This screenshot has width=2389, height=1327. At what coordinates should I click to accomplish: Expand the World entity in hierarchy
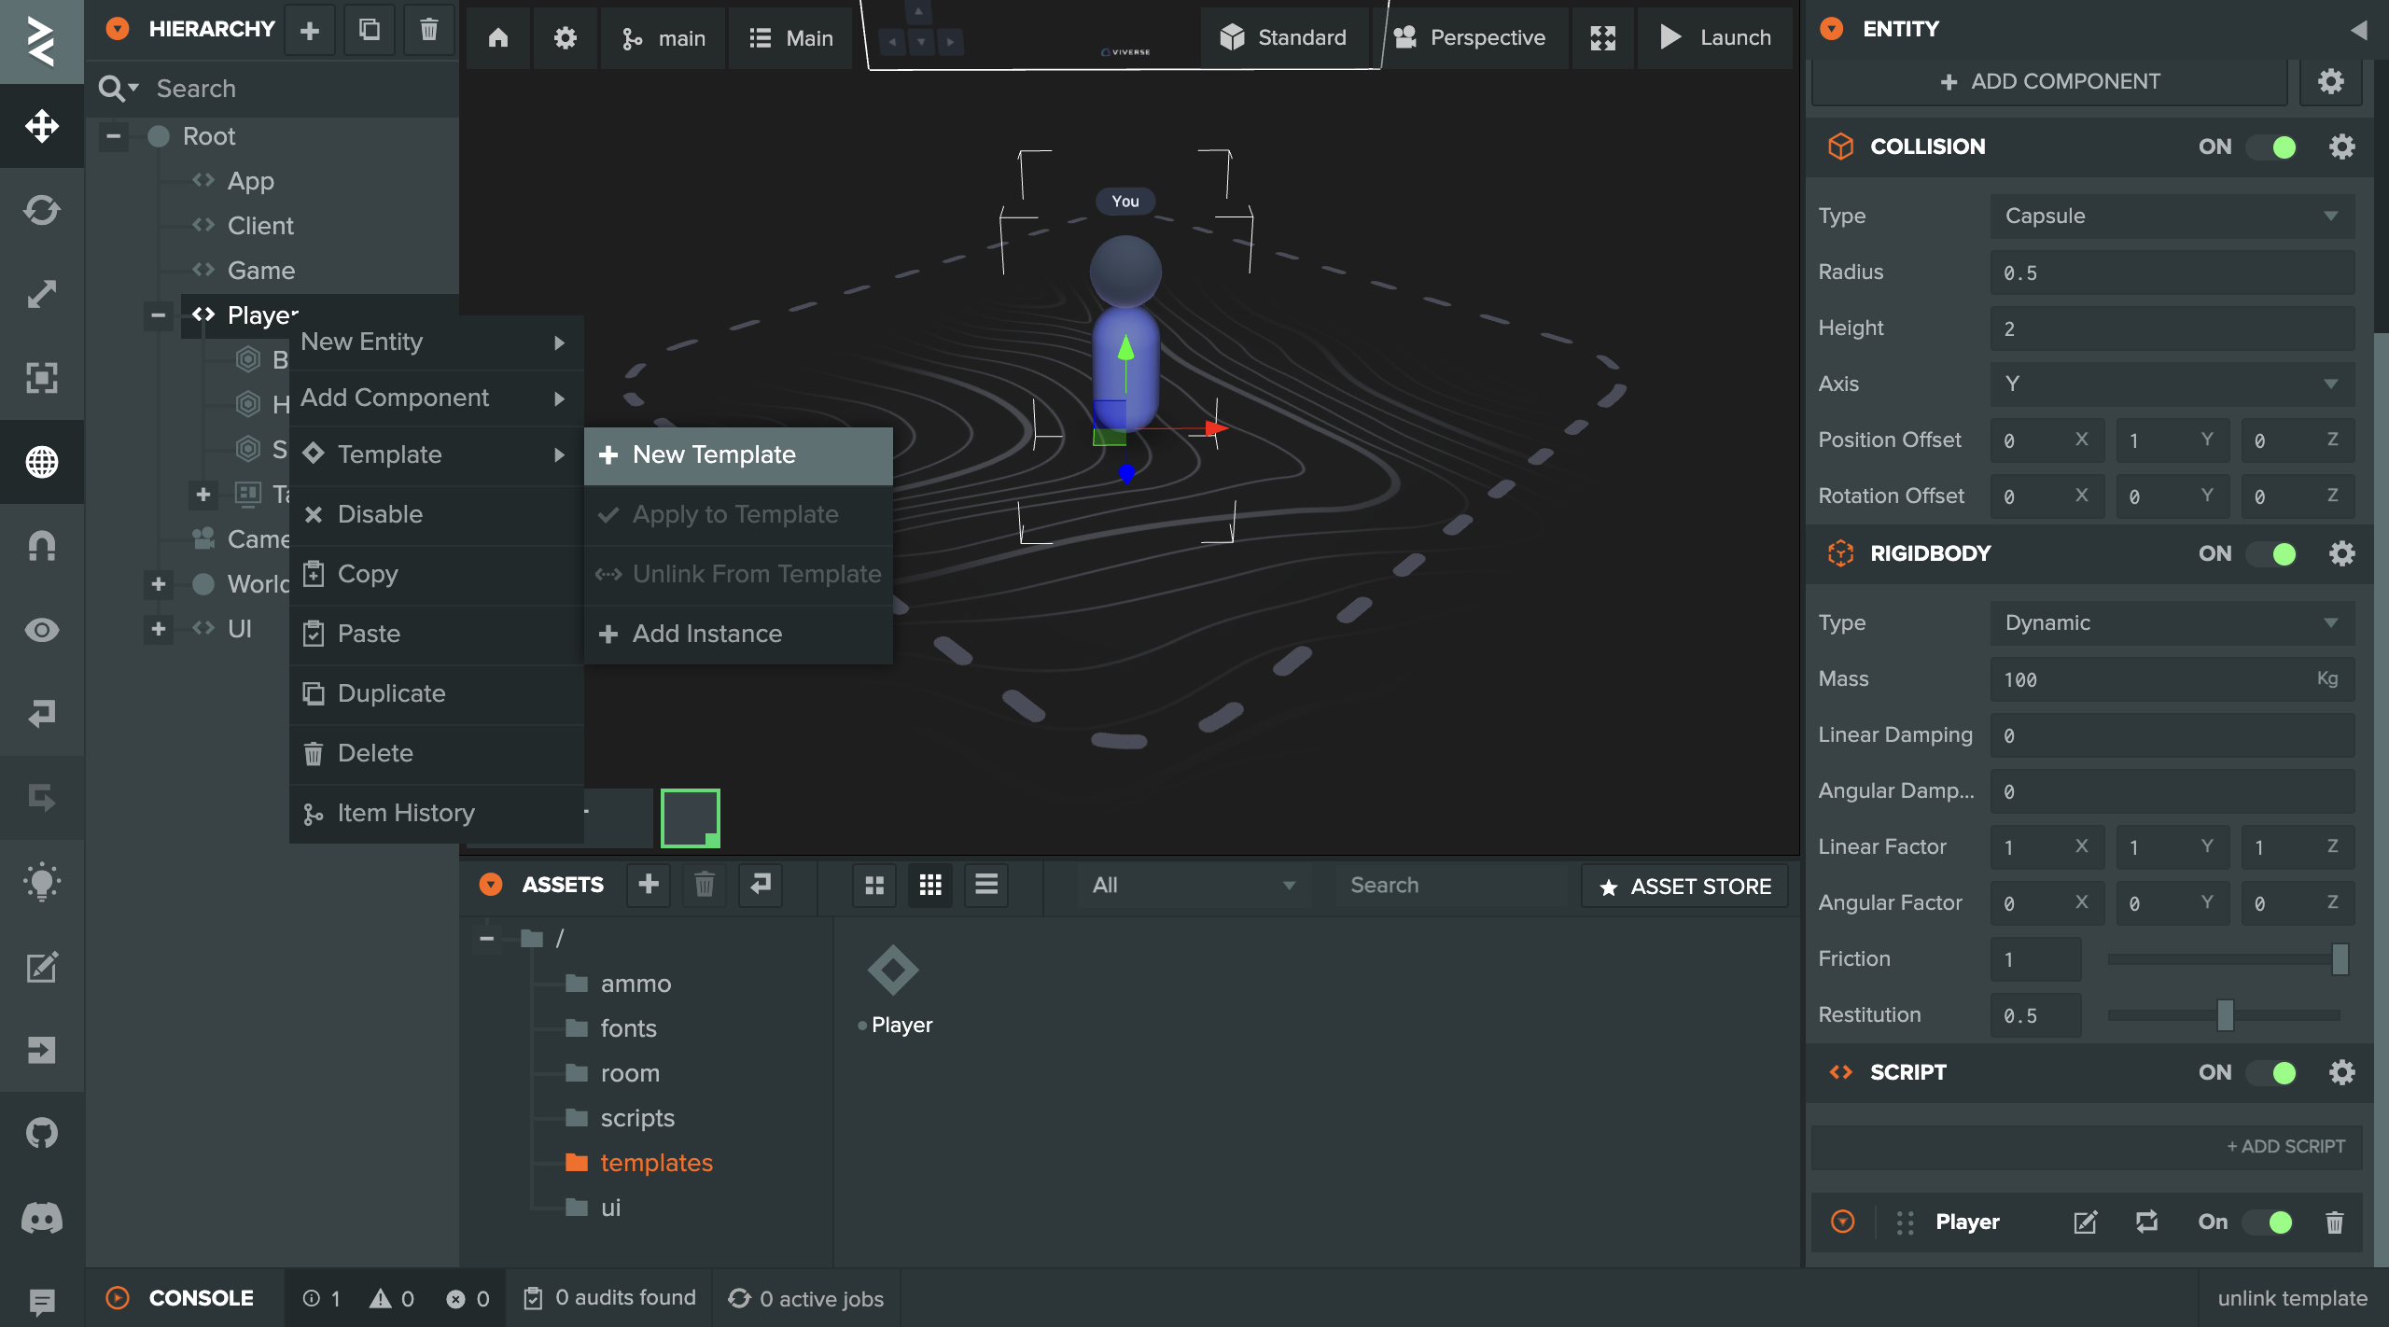click(159, 584)
